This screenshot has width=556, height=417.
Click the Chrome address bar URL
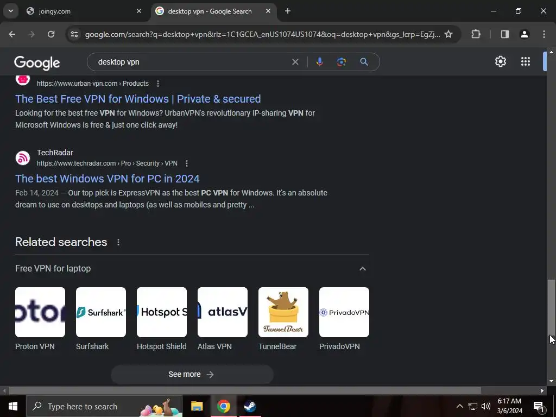(262, 34)
